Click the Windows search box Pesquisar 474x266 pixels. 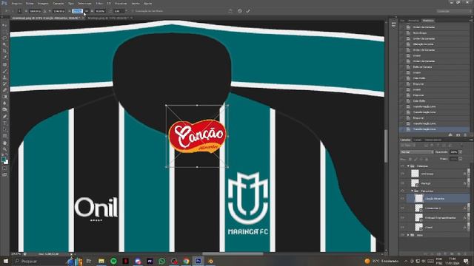click(39, 261)
